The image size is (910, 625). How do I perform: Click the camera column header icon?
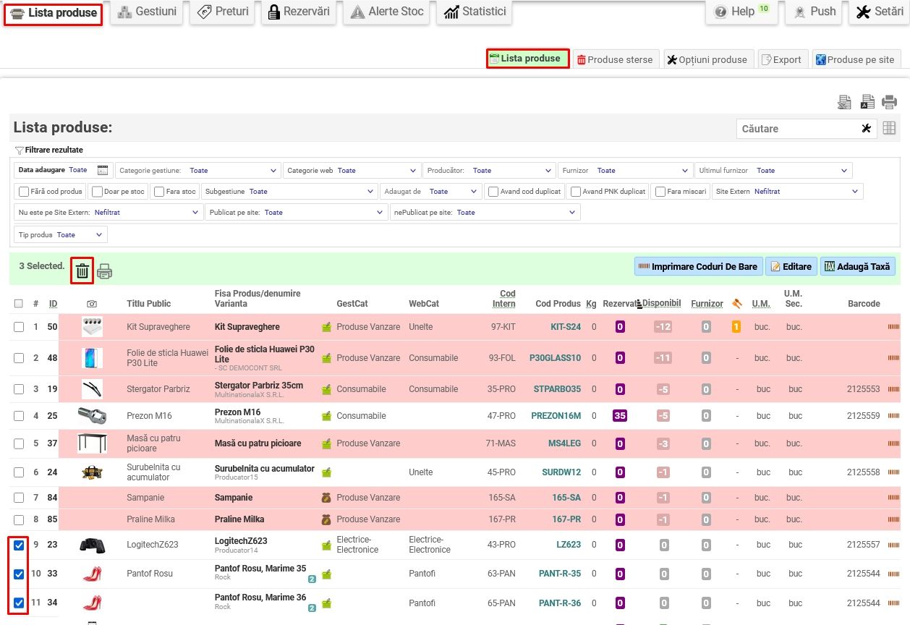[x=92, y=304]
